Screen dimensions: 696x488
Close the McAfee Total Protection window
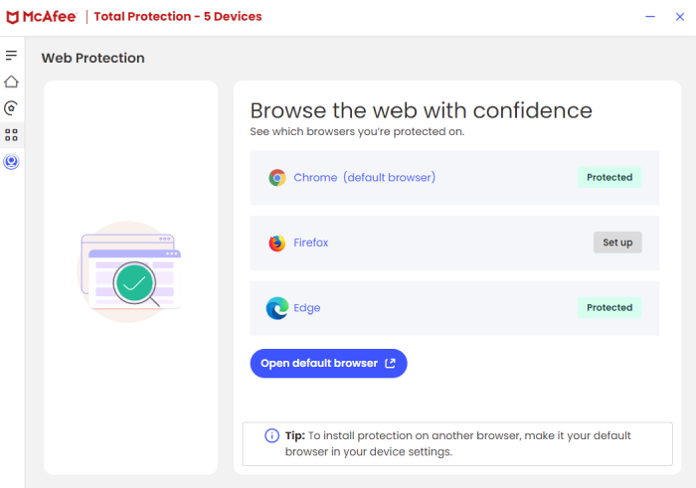point(678,17)
